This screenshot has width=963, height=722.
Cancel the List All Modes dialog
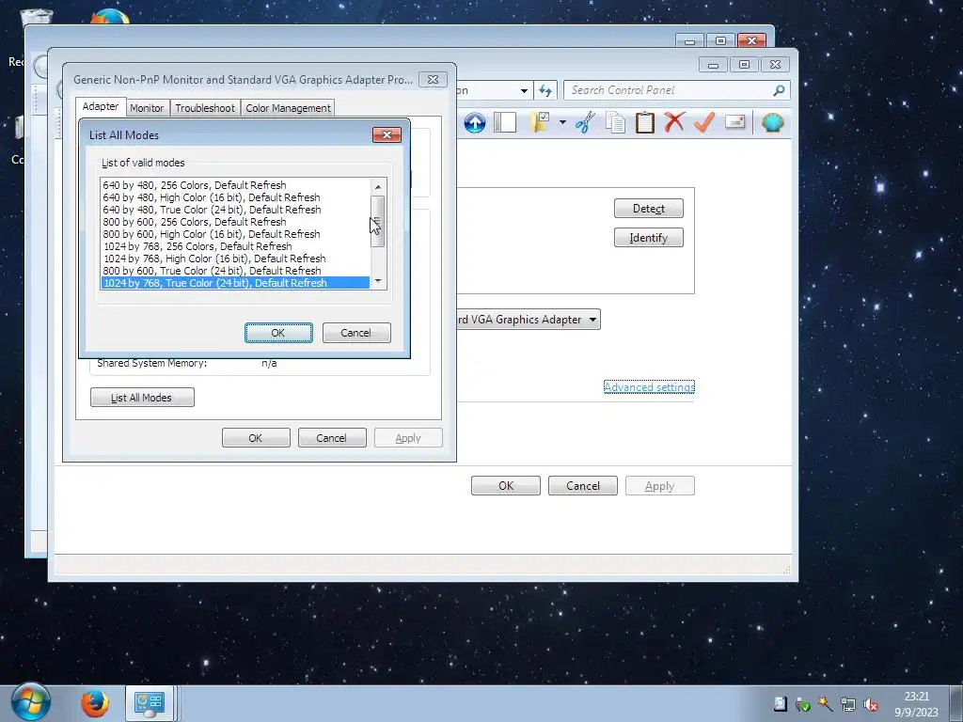356,333
